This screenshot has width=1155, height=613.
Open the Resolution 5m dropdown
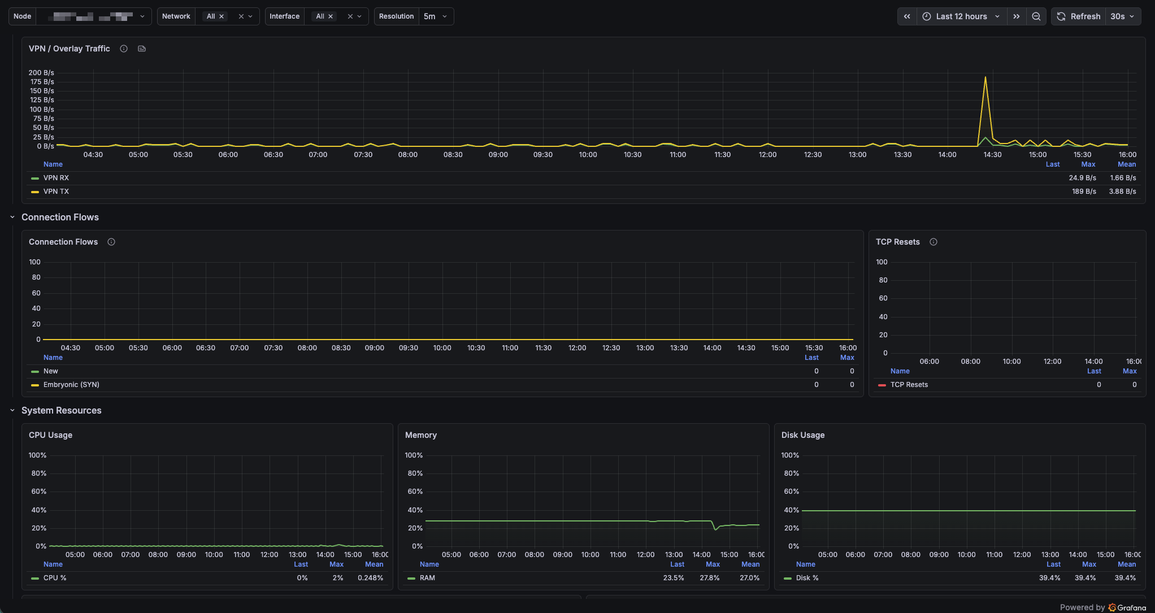pyautogui.click(x=436, y=16)
